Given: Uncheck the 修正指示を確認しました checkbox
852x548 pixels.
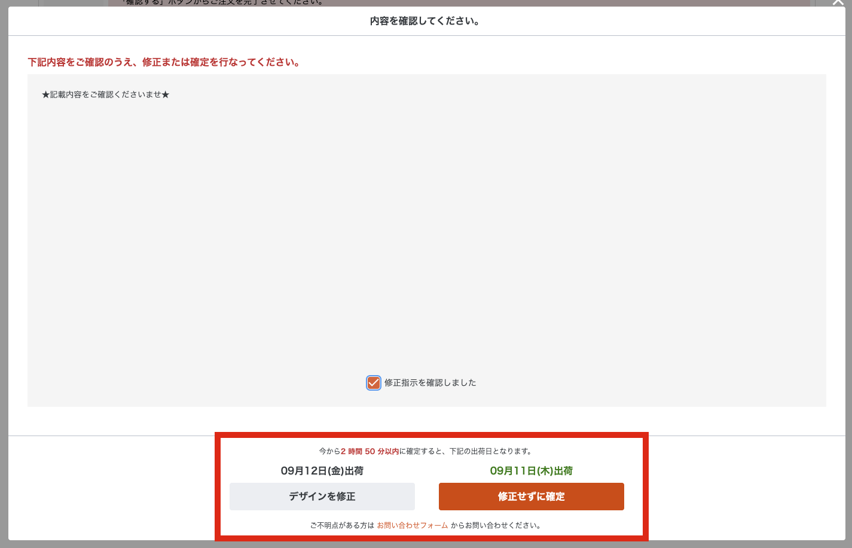Looking at the screenshot, I should pyautogui.click(x=374, y=383).
